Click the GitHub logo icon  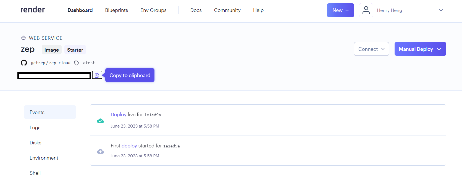pos(24,63)
